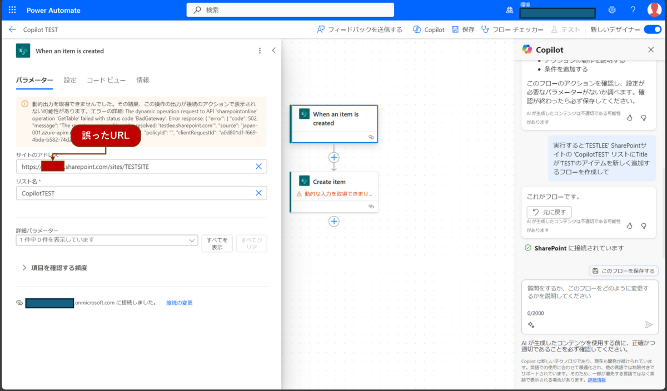The image size is (667, 391).
Task: Send the Copilot message arrow
Action: [648, 325]
